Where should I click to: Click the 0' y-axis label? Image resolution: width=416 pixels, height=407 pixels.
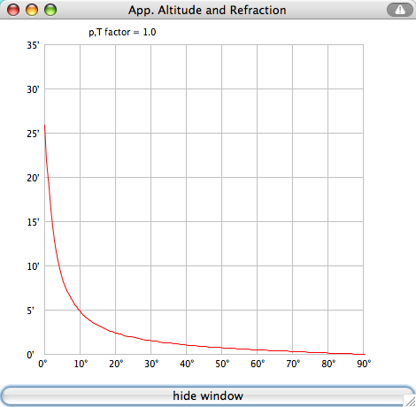[30, 355]
